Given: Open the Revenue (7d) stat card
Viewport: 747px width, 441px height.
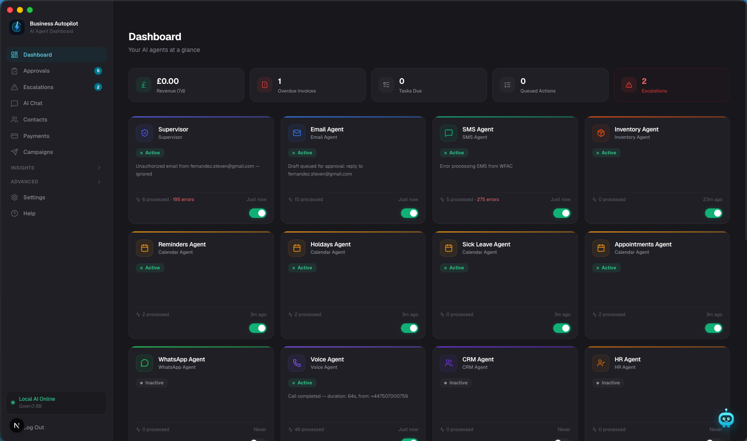Looking at the screenshot, I should point(186,85).
